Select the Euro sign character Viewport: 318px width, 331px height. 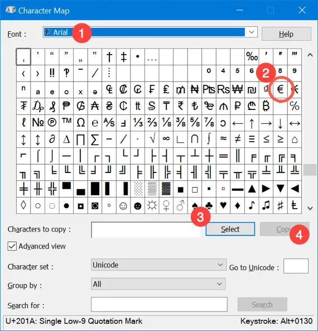pyautogui.click(x=280, y=89)
